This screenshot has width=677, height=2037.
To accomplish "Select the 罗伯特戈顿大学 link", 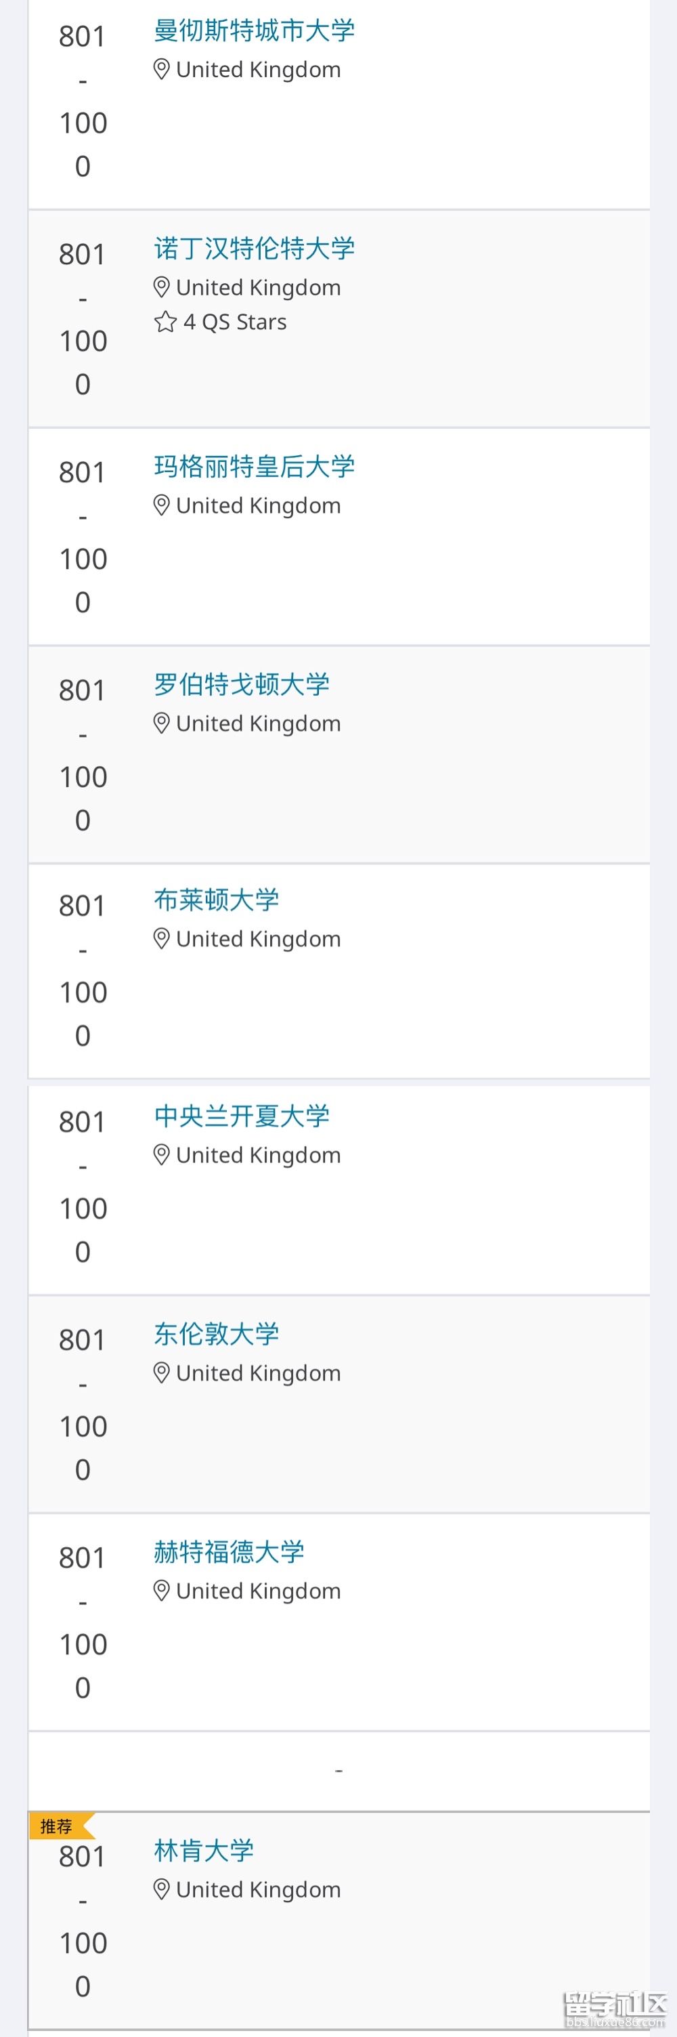I will [242, 685].
